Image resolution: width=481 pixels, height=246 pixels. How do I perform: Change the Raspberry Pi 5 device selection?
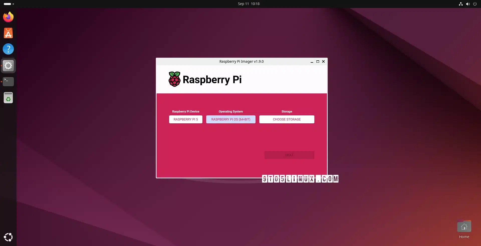(186, 119)
